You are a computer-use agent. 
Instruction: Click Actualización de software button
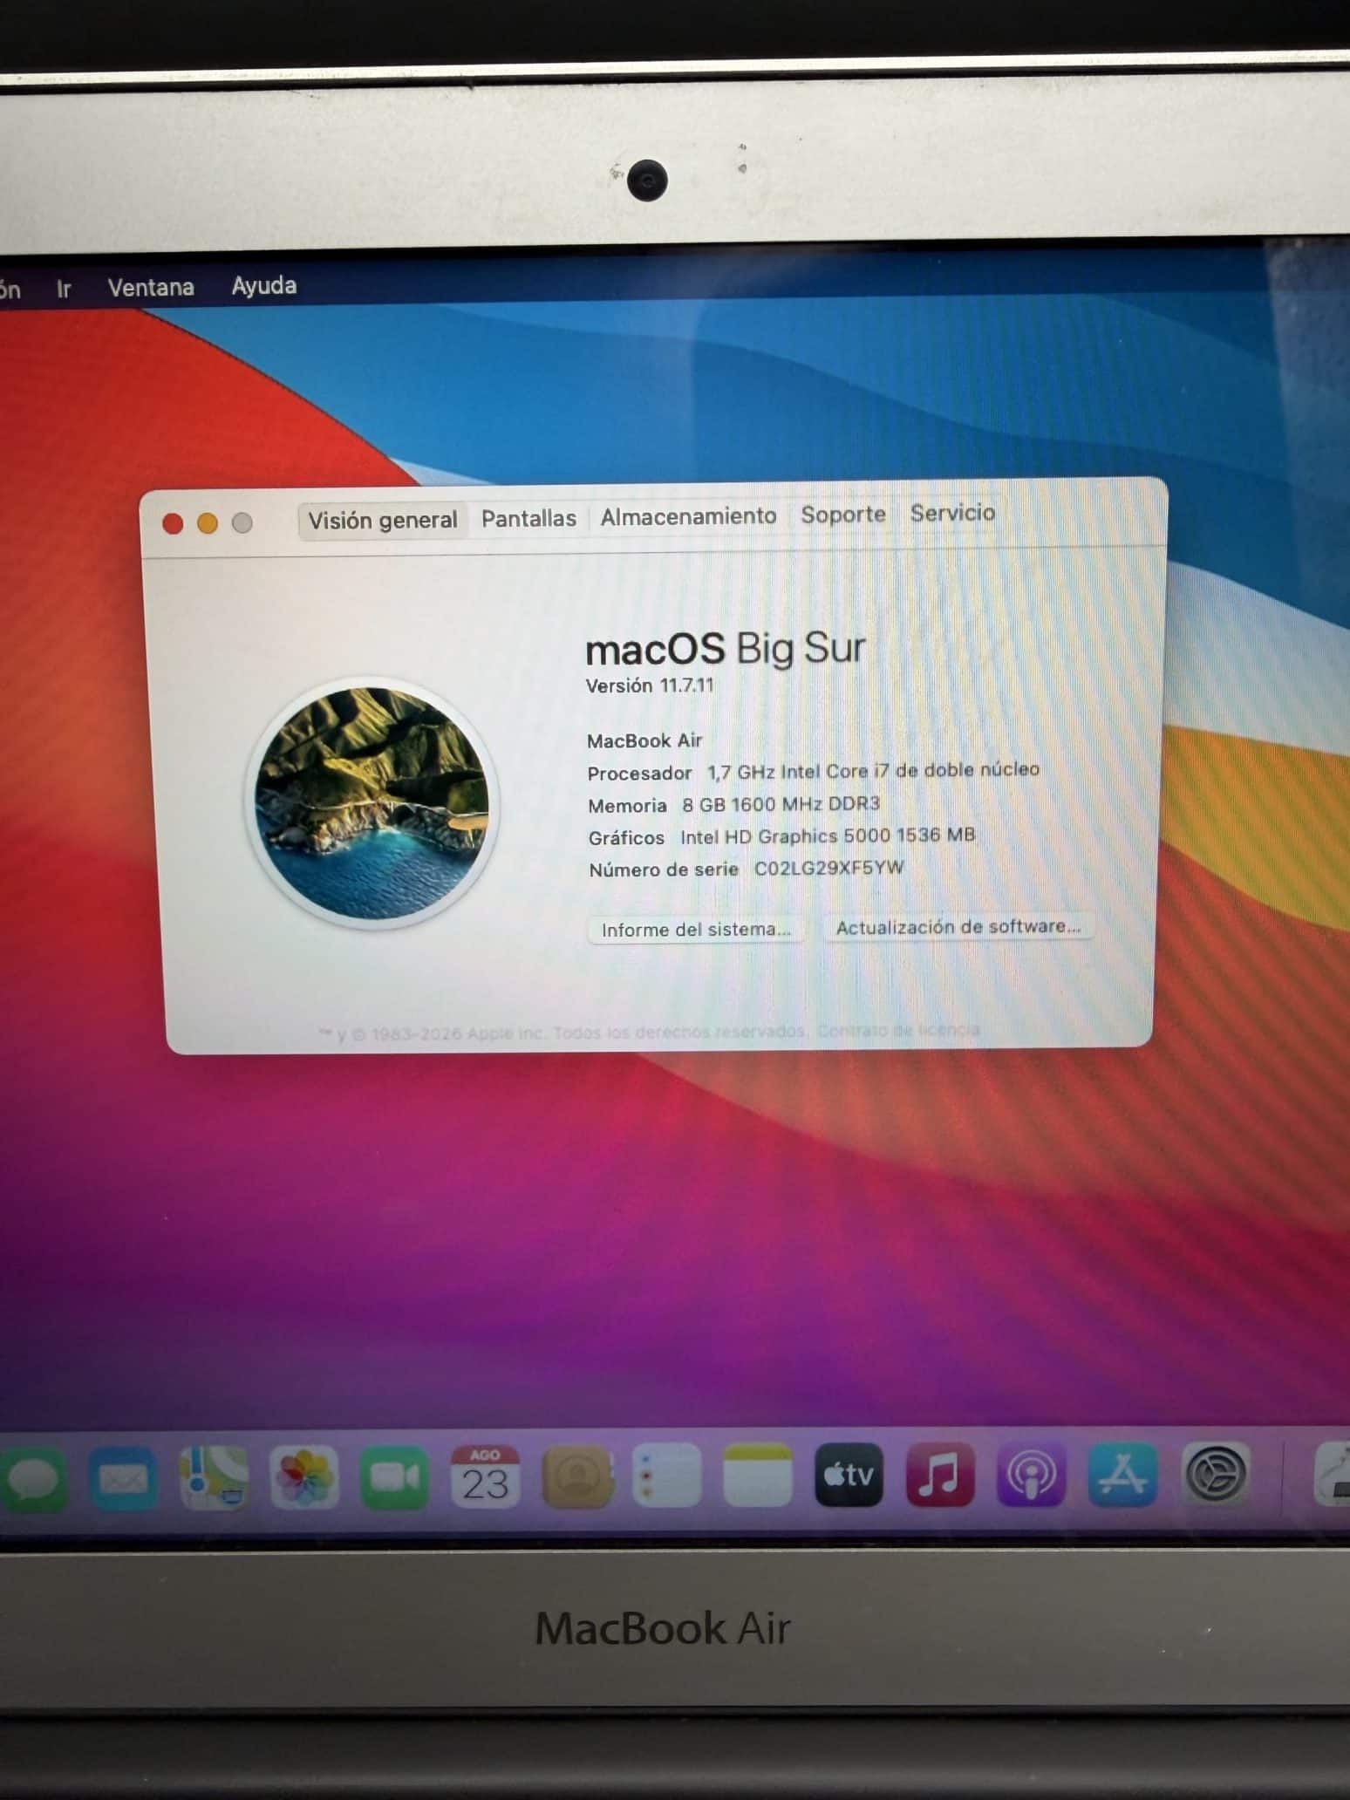pos(958,927)
